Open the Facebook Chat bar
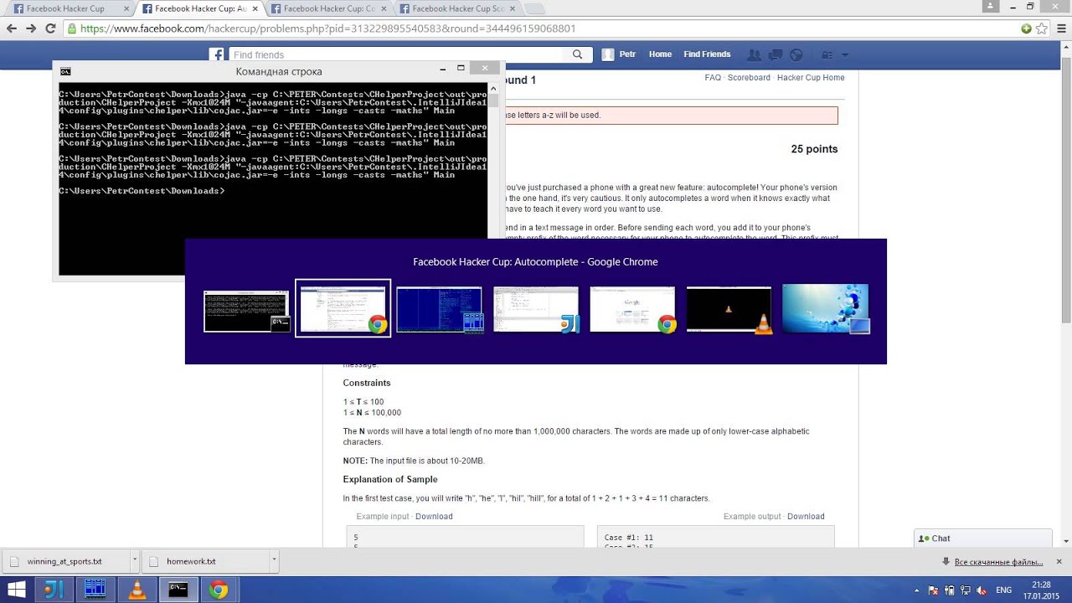Image resolution: width=1072 pixels, height=603 pixels. tap(983, 539)
